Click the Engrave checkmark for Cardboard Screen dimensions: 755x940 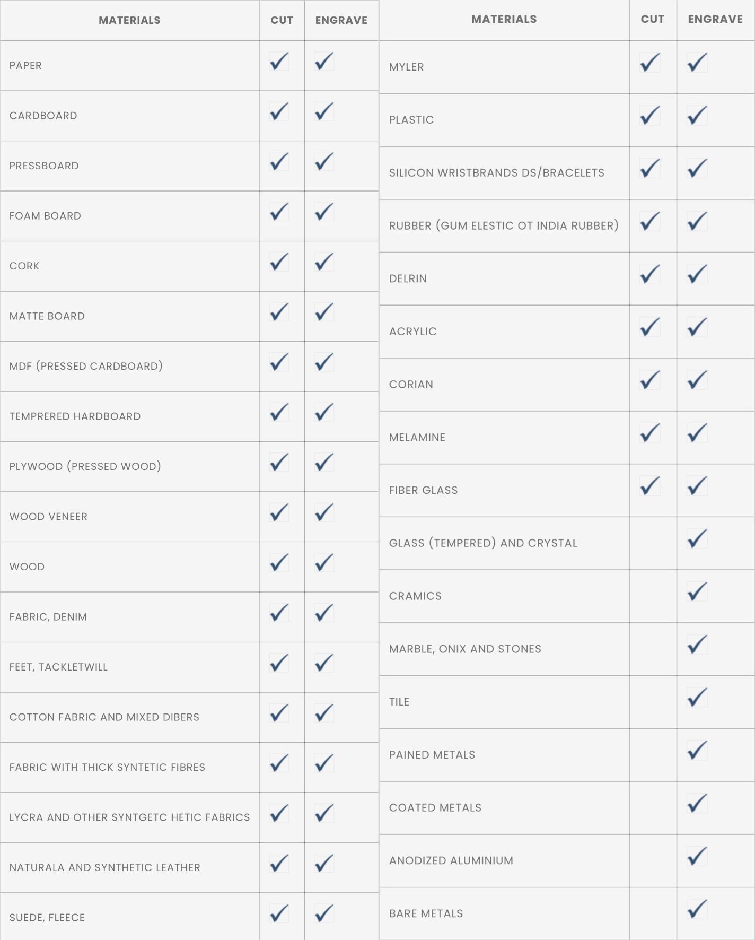point(324,111)
